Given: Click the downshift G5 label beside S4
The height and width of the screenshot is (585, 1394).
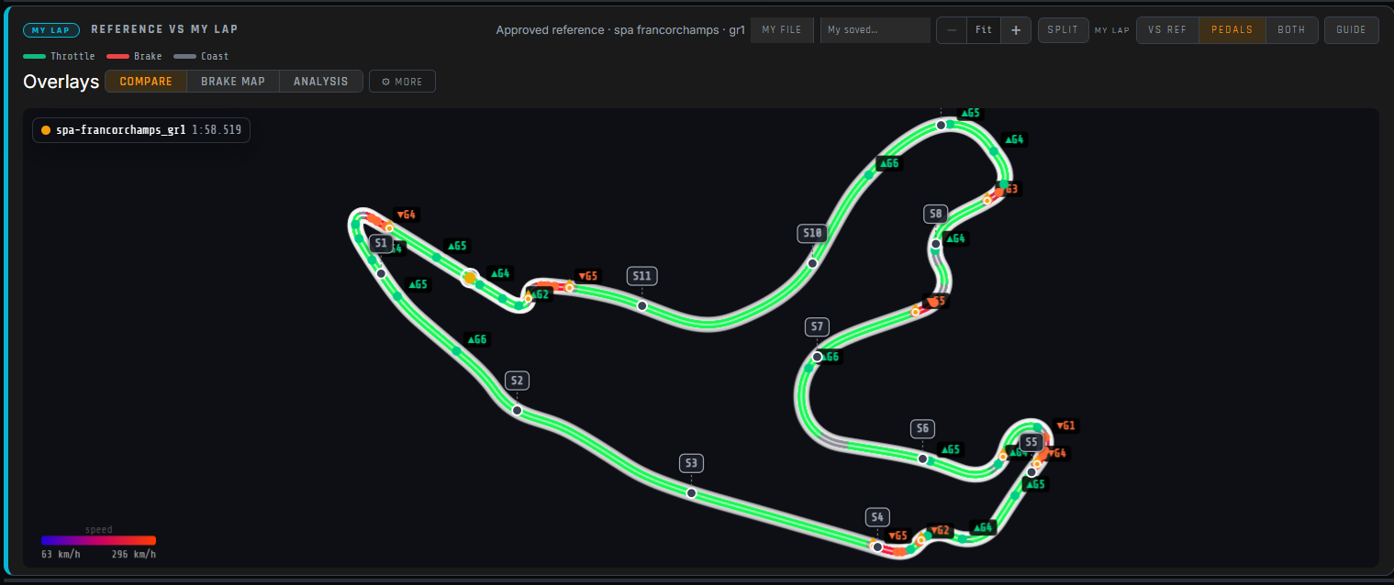Looking at the screenshot, I should click(x=898, y=535).
